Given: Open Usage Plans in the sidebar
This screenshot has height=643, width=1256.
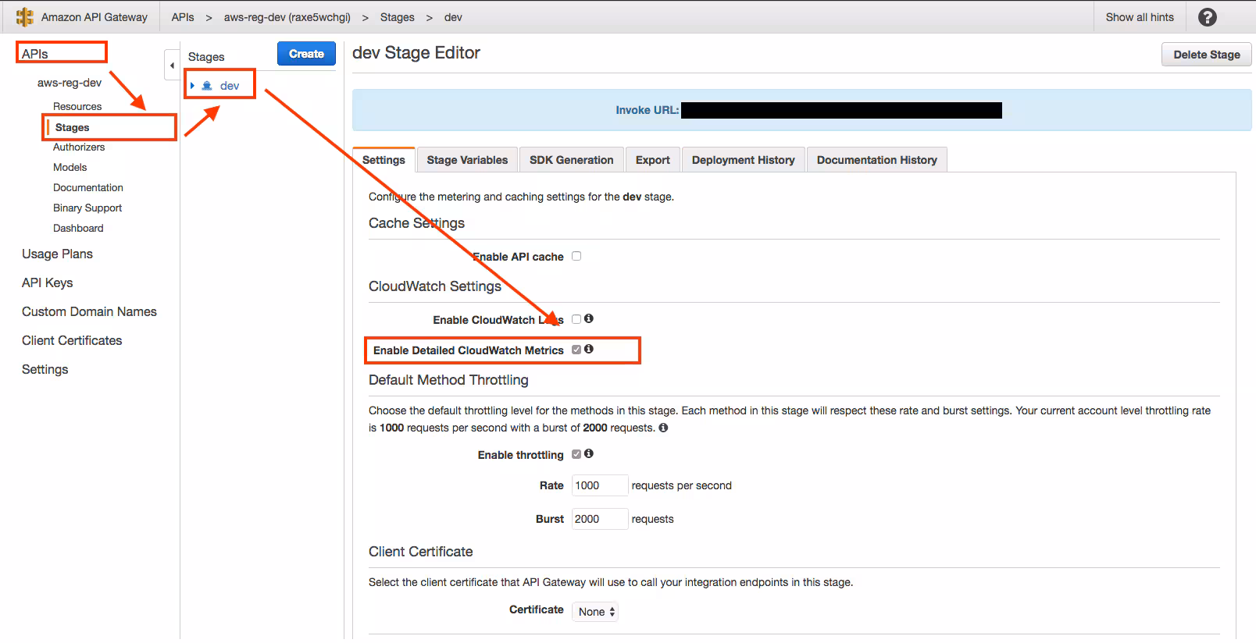Looking at the screenshot, I should (x=57, y=254).
